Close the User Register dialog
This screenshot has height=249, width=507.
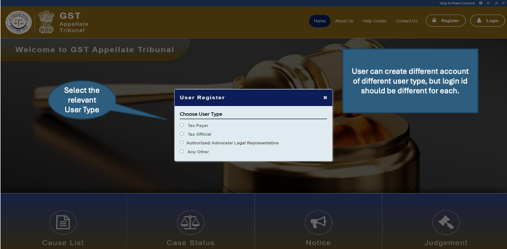[x=326, y=98]
